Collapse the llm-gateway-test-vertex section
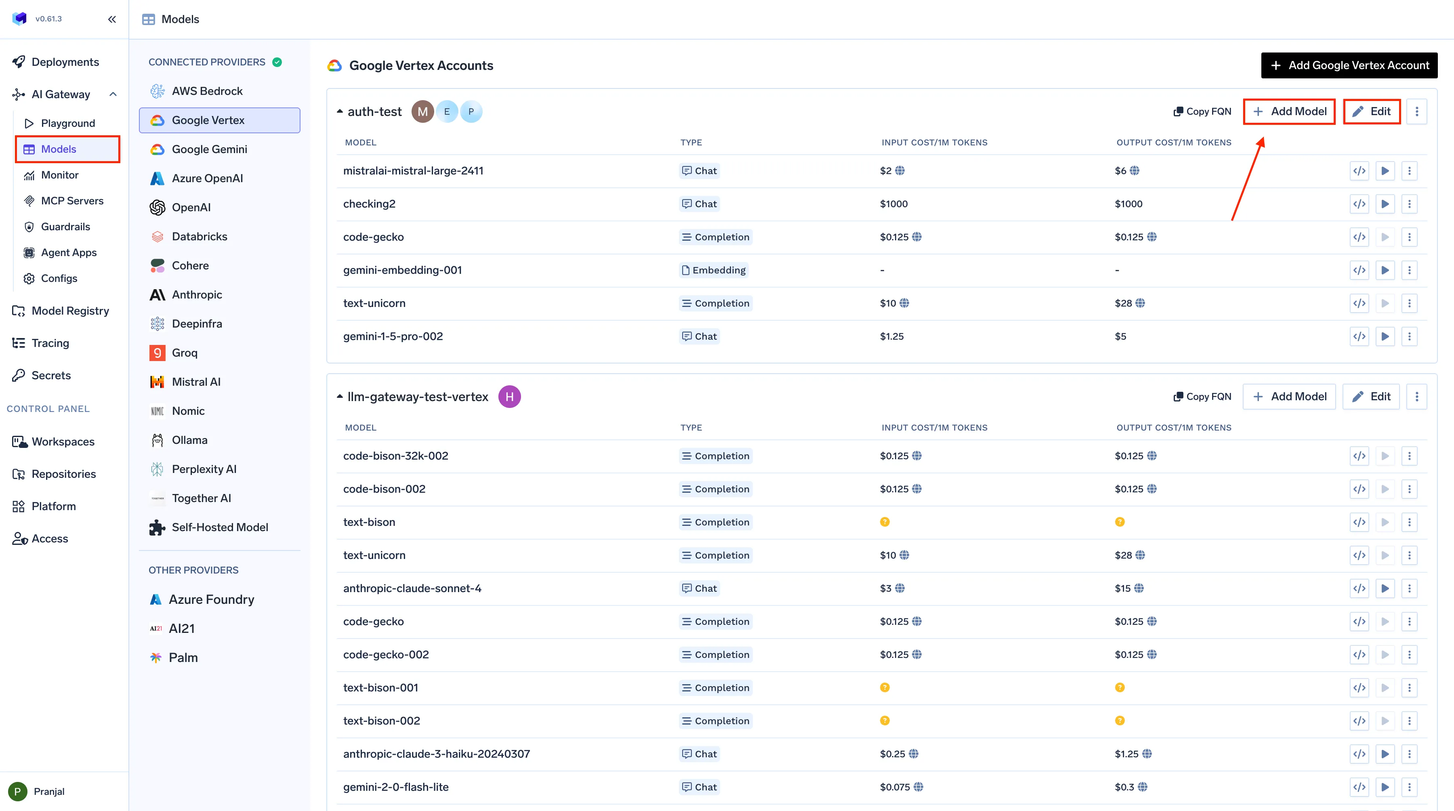Image resolution: width=1454 pixels, height=811 pixels. click(x=340, y=396)
